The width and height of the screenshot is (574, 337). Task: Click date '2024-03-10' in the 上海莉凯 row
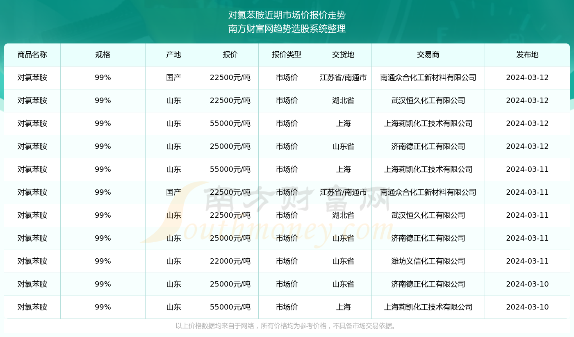[527, 307]
